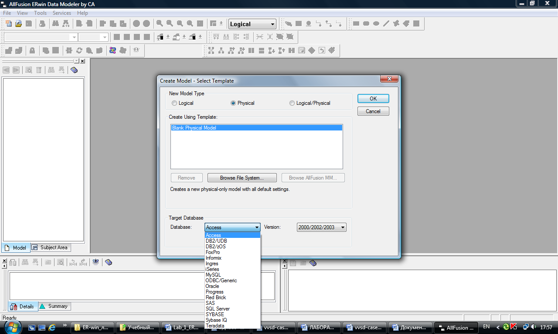Click the entity pointer select tool icon

point(288,23)
